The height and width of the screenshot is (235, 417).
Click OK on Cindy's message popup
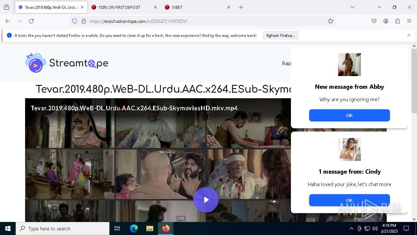[349, 200]
